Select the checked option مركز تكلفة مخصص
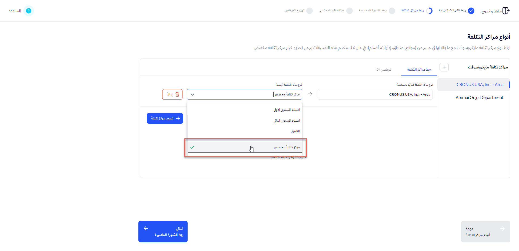The width and height of the screenshot is (519, 251). (287, 147)
